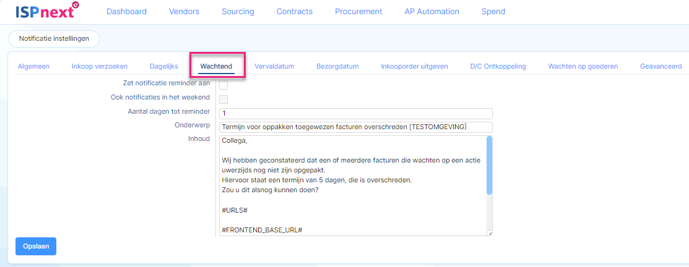Switch to the Vervaldatum tab
Screen dimensions: 689x267
click(274, 67)
